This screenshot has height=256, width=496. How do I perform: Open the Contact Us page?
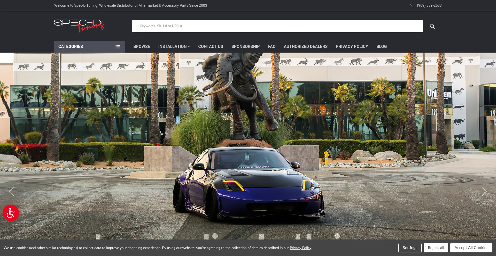click(x=211, y=47)
